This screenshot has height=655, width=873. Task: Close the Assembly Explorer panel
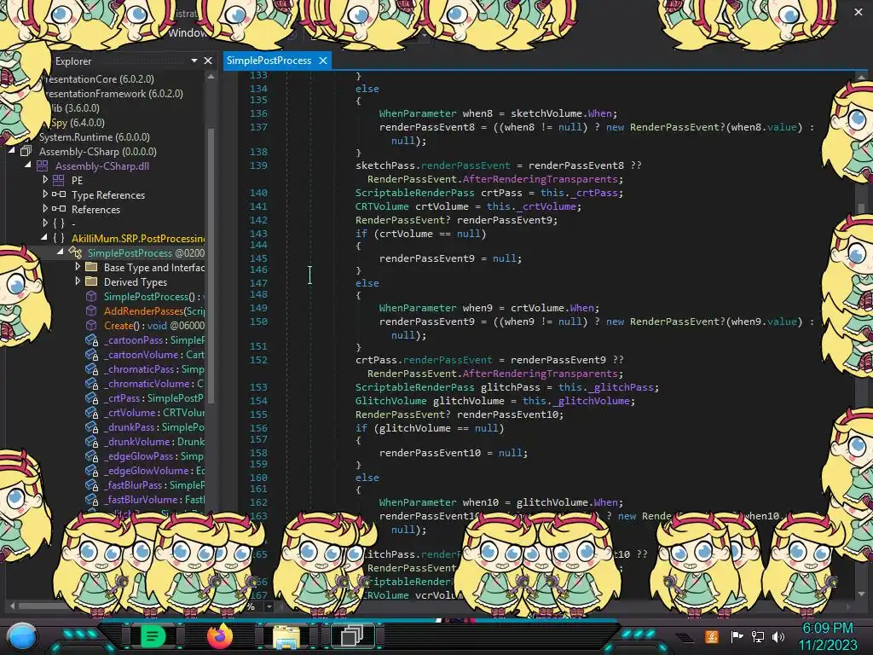(208, 61)
